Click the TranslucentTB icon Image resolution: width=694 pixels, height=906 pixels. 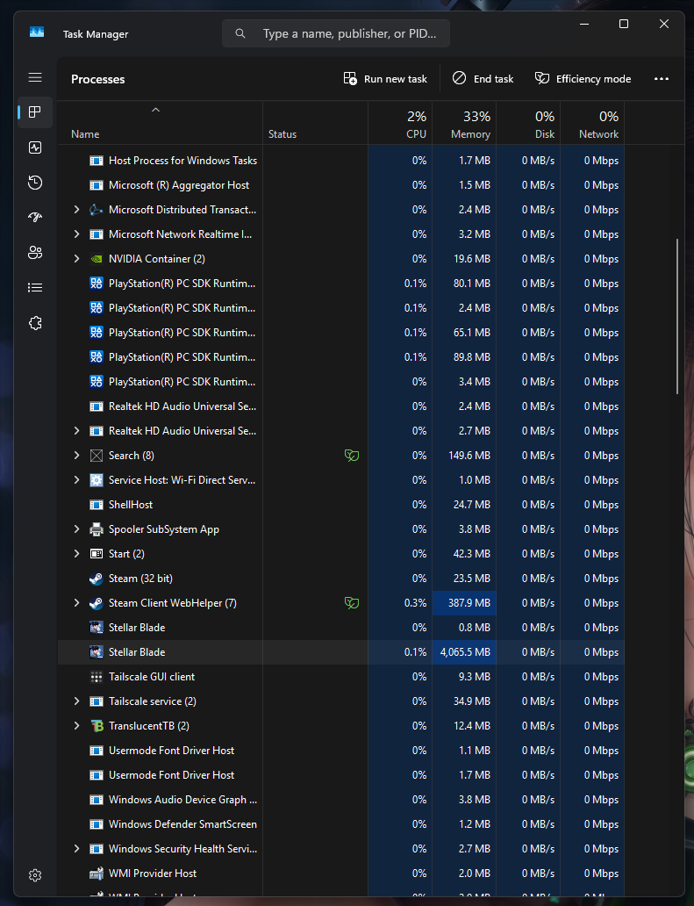[x=97, y=726]
